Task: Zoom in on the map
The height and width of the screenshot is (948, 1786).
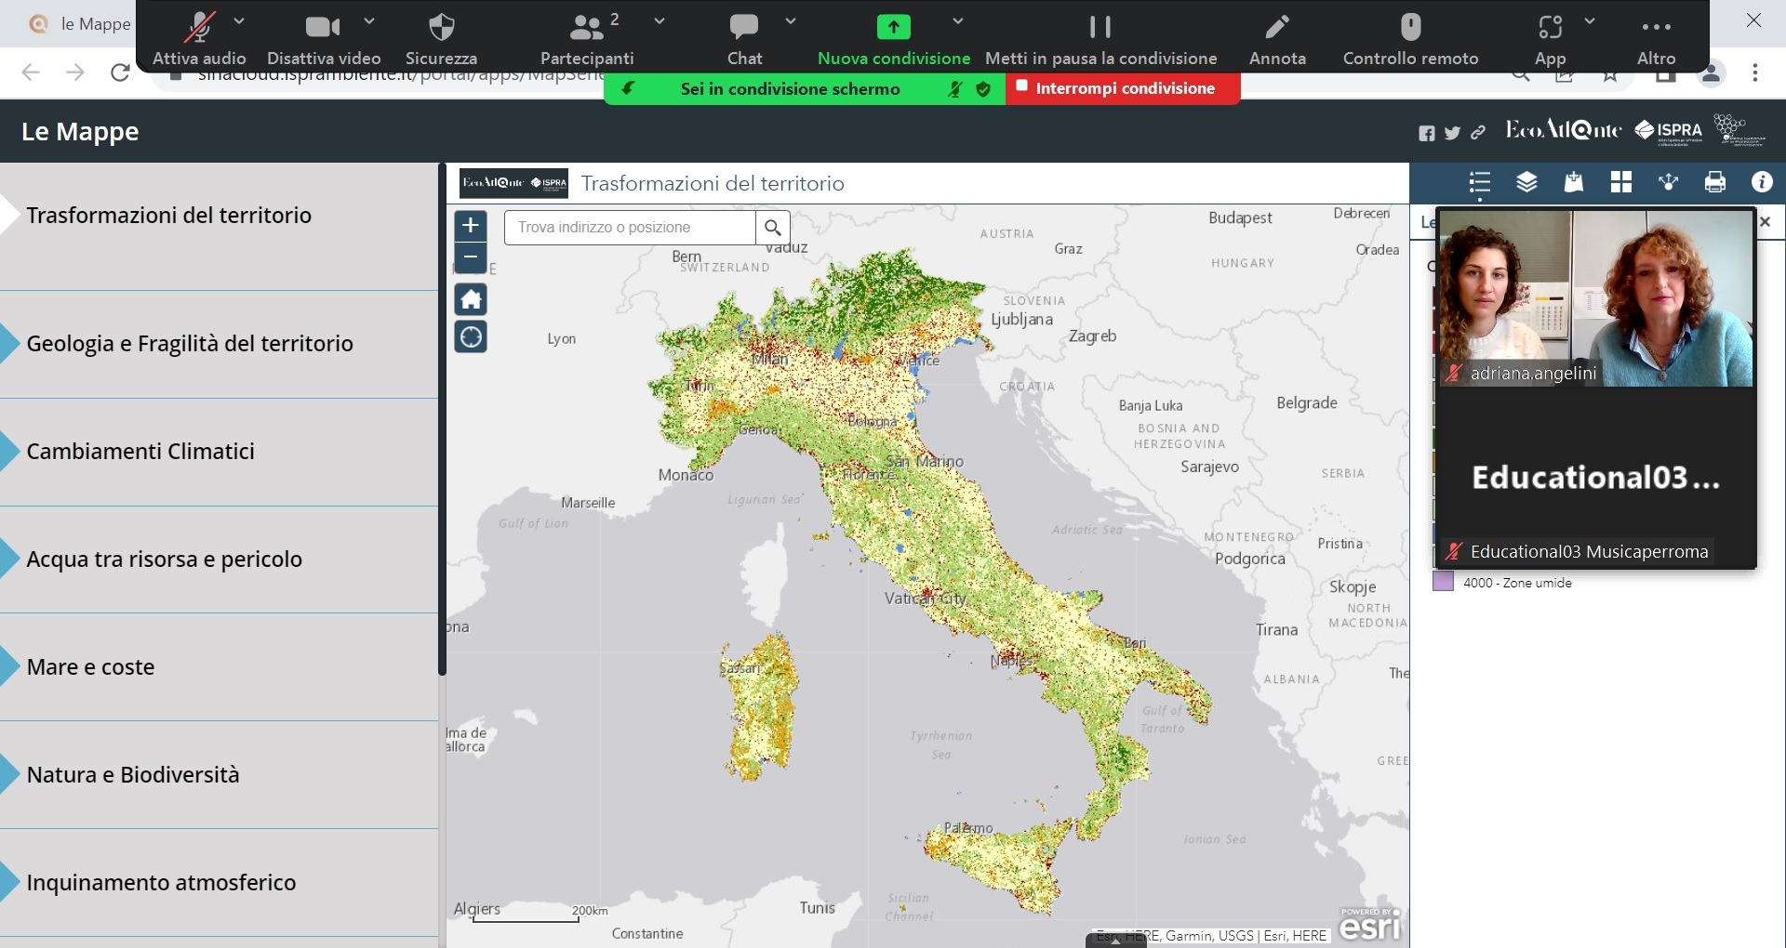Action: pyautogui.click(x=471, y=225)
